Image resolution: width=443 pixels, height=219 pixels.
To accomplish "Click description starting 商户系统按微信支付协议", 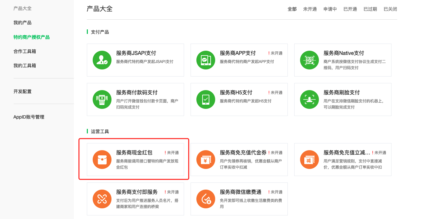I will (355, 65).
